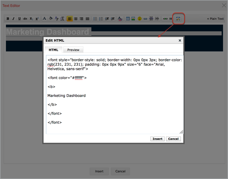This screenshot has height=179, width=228.
Task: Click Cancel in the Text Editor window
Action: [120, 171]
